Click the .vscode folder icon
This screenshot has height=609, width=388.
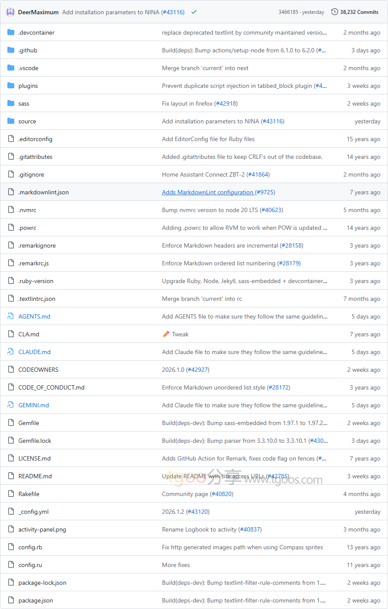[11, 68]
